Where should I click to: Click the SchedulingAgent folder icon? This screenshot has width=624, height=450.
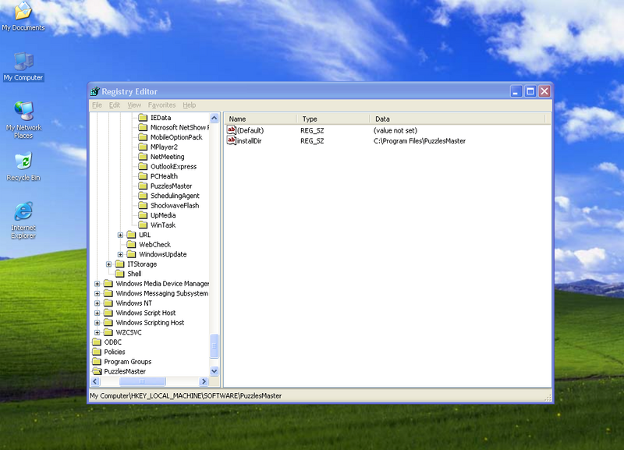coord(143,195)
